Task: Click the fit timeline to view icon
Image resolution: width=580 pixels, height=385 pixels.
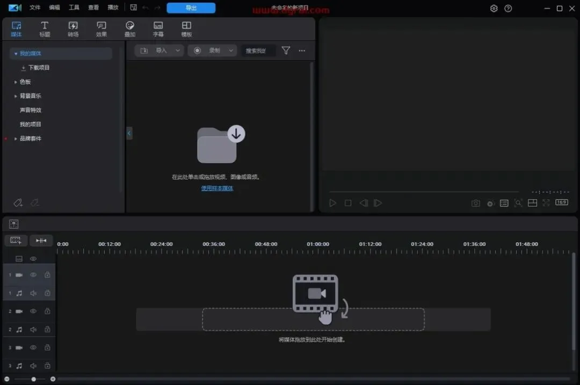Action: (x=41, y=241)
